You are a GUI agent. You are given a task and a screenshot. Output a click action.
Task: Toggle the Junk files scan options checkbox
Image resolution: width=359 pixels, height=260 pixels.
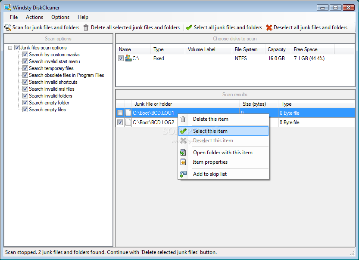pos(17,47)
